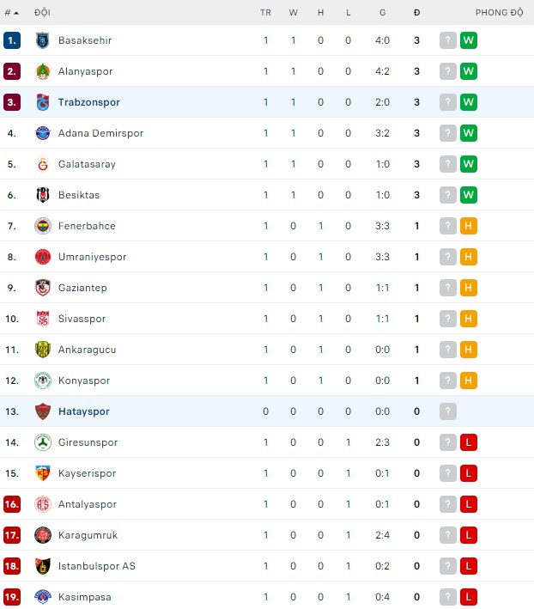The width and height of the screenshot is (534, 609).
Task: Click the Alanyaspor team crest
Action: [x=43, y=71]
